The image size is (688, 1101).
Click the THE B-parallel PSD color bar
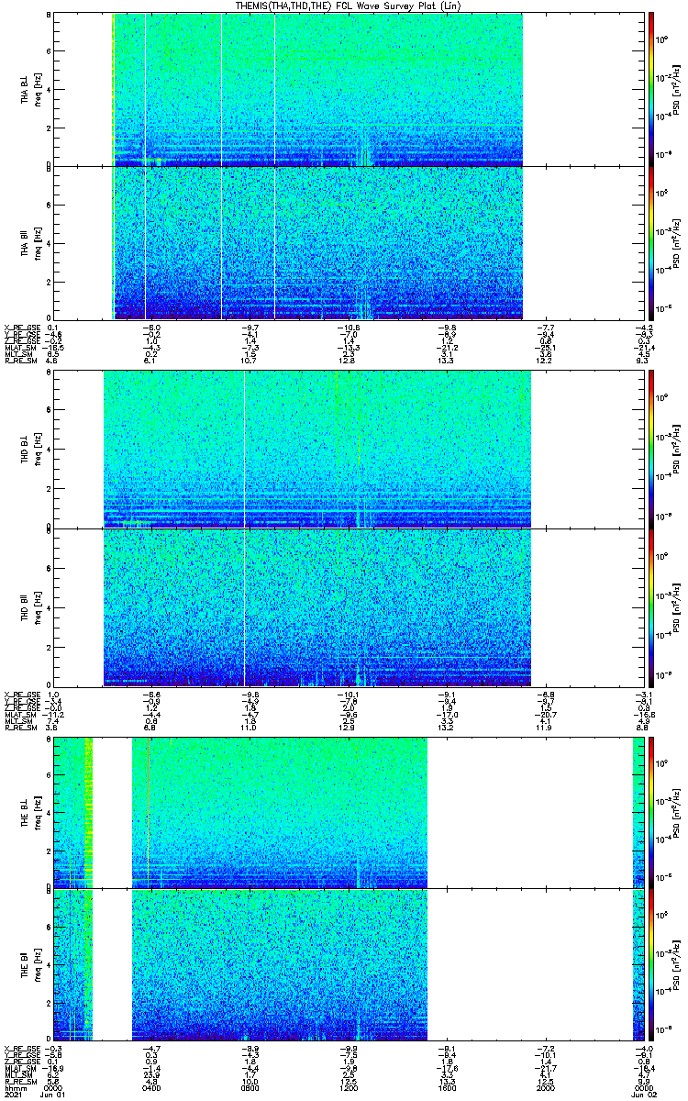coord(651,963)
